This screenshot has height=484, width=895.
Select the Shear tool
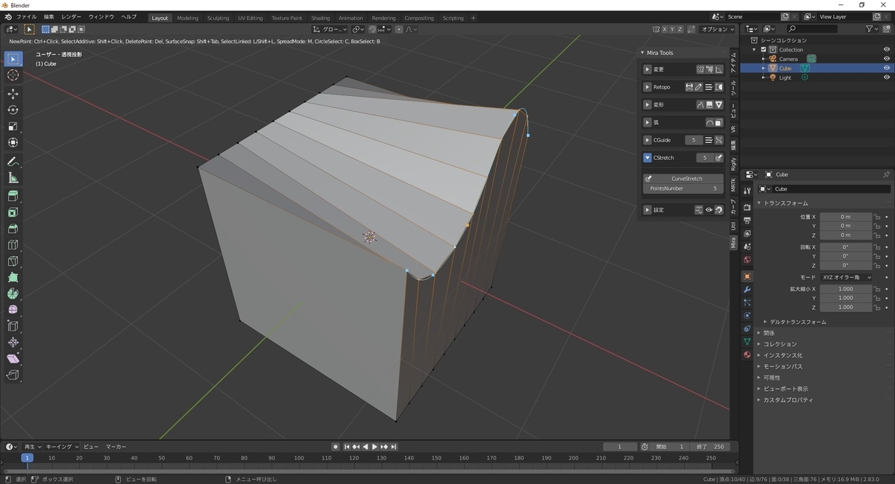[x=13, y=359]
